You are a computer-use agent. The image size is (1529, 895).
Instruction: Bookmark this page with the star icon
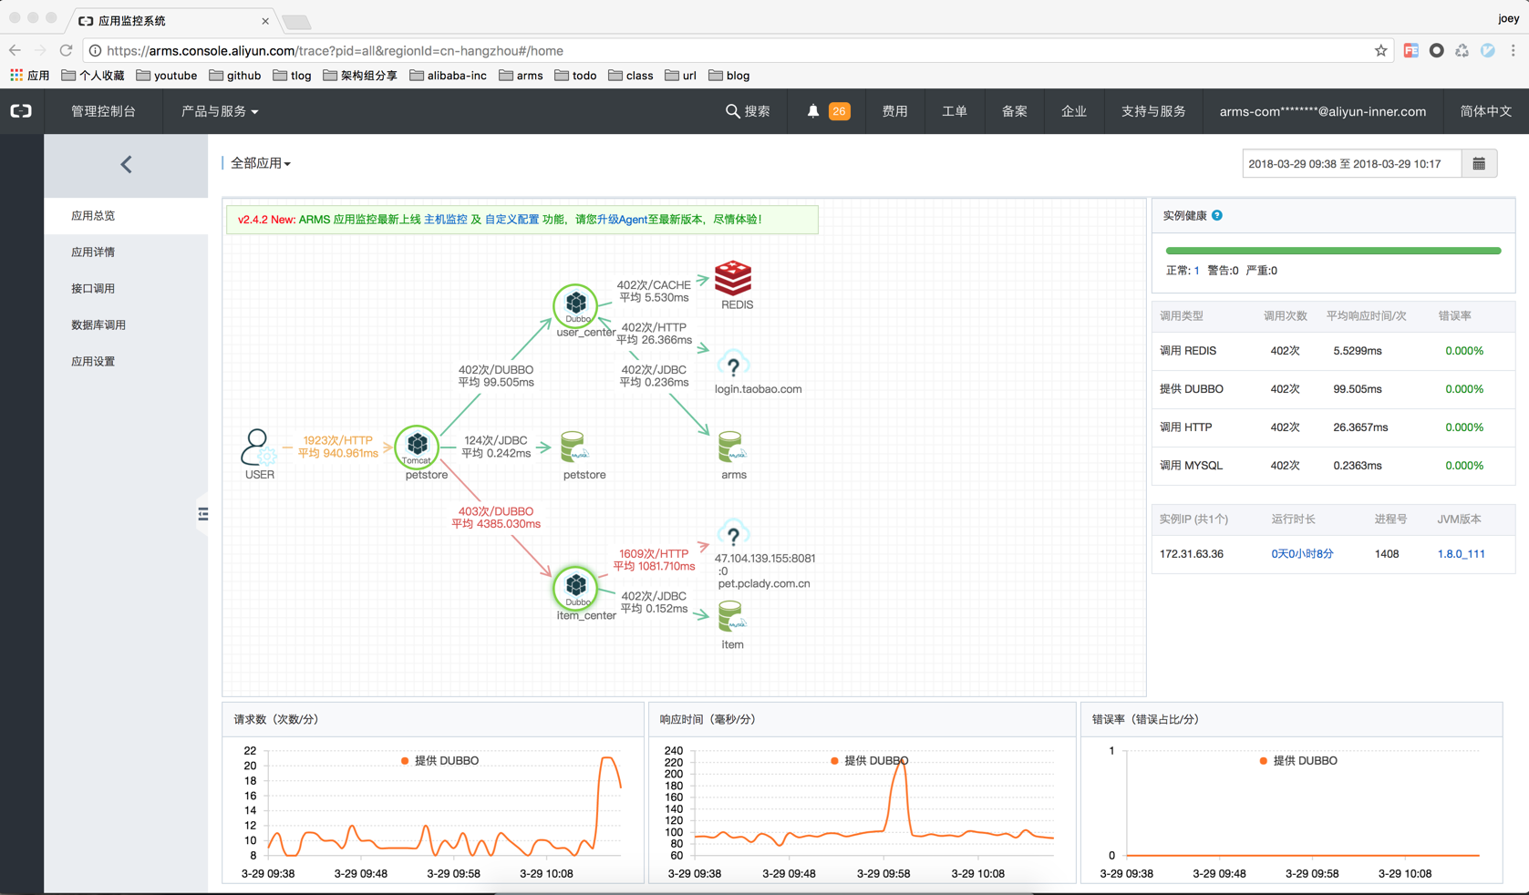[x=1380, y=51]
